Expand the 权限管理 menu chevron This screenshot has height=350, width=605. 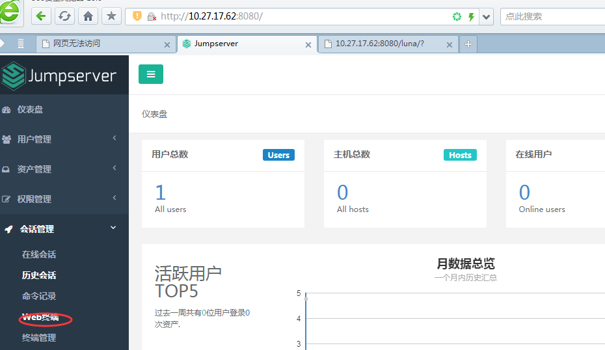(x=114, y=198)
